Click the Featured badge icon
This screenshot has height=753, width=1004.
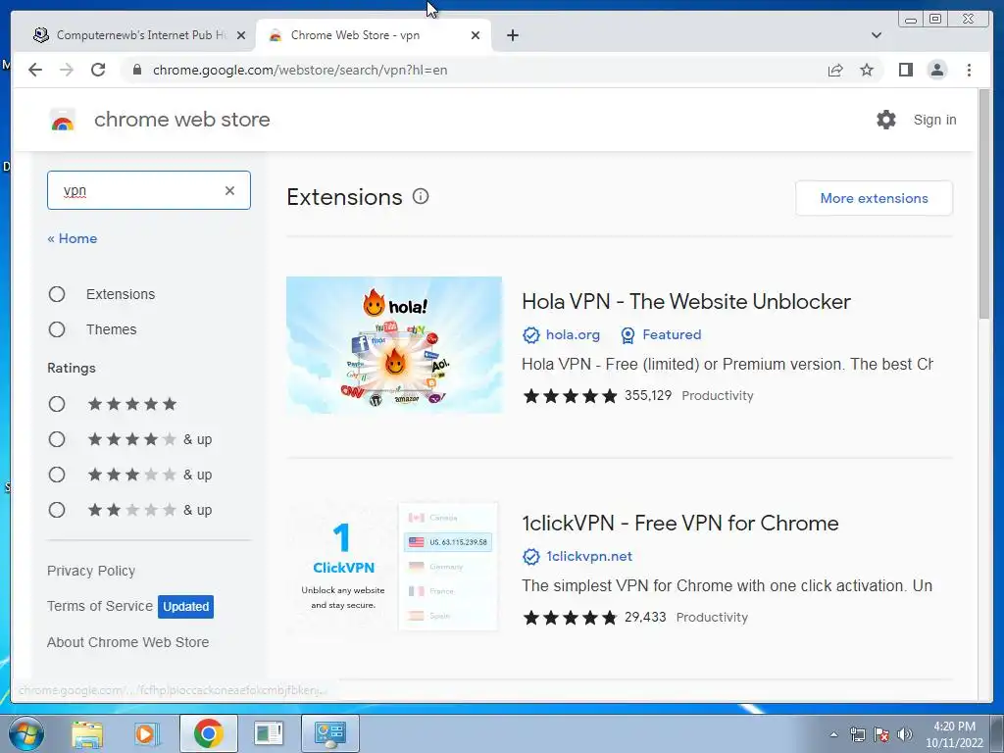628,335
